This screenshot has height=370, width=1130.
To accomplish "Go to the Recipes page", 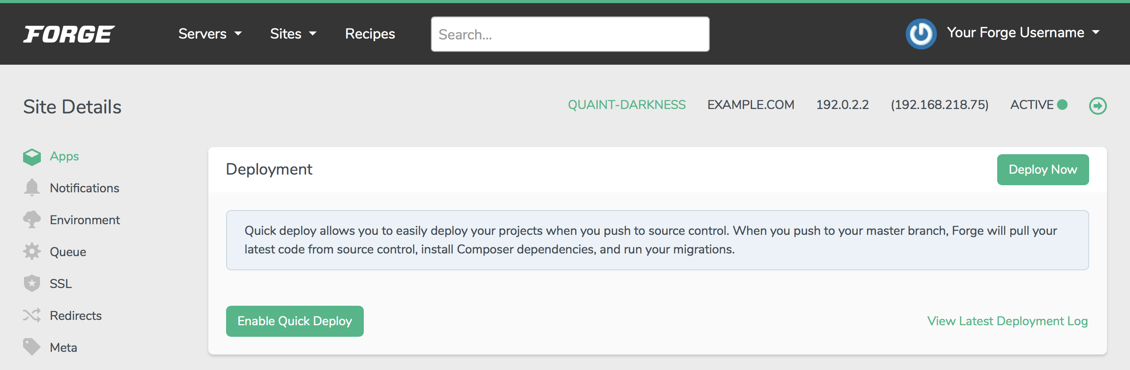I will 370,34.
